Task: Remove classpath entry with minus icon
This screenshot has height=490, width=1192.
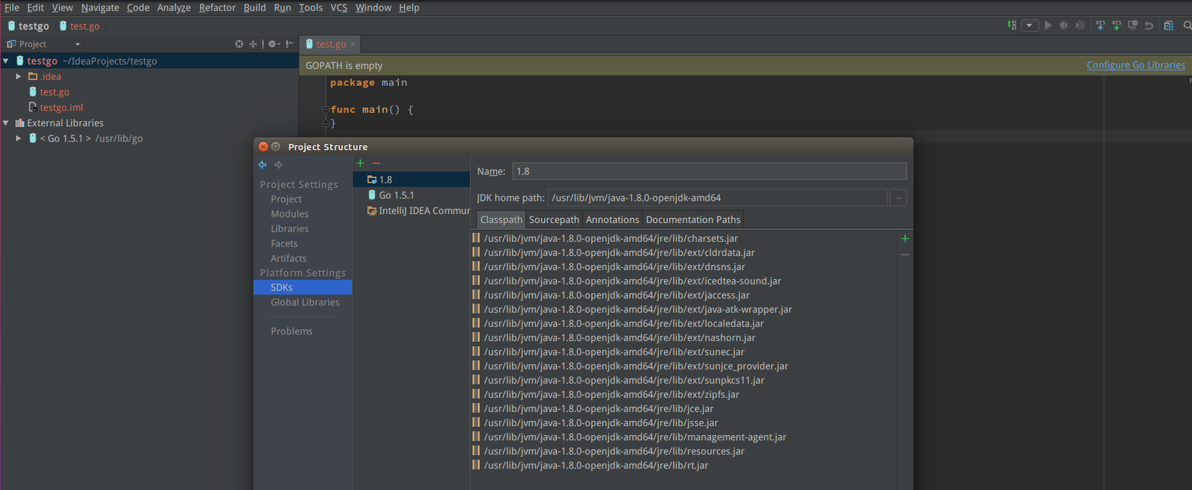Action: (x=905, y=255)
